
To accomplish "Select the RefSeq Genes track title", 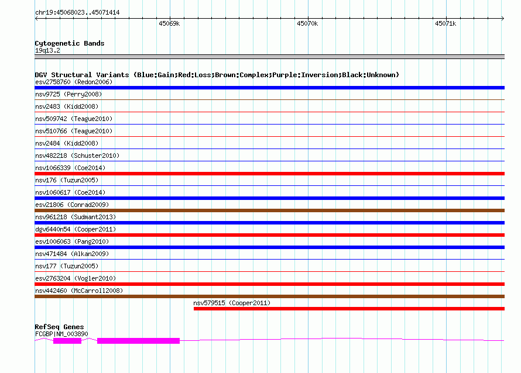I will [x=59, y=327].
